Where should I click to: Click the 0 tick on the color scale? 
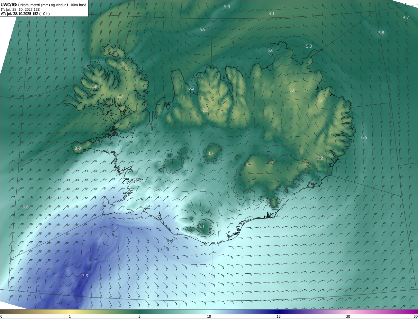[x=1, y=316]
